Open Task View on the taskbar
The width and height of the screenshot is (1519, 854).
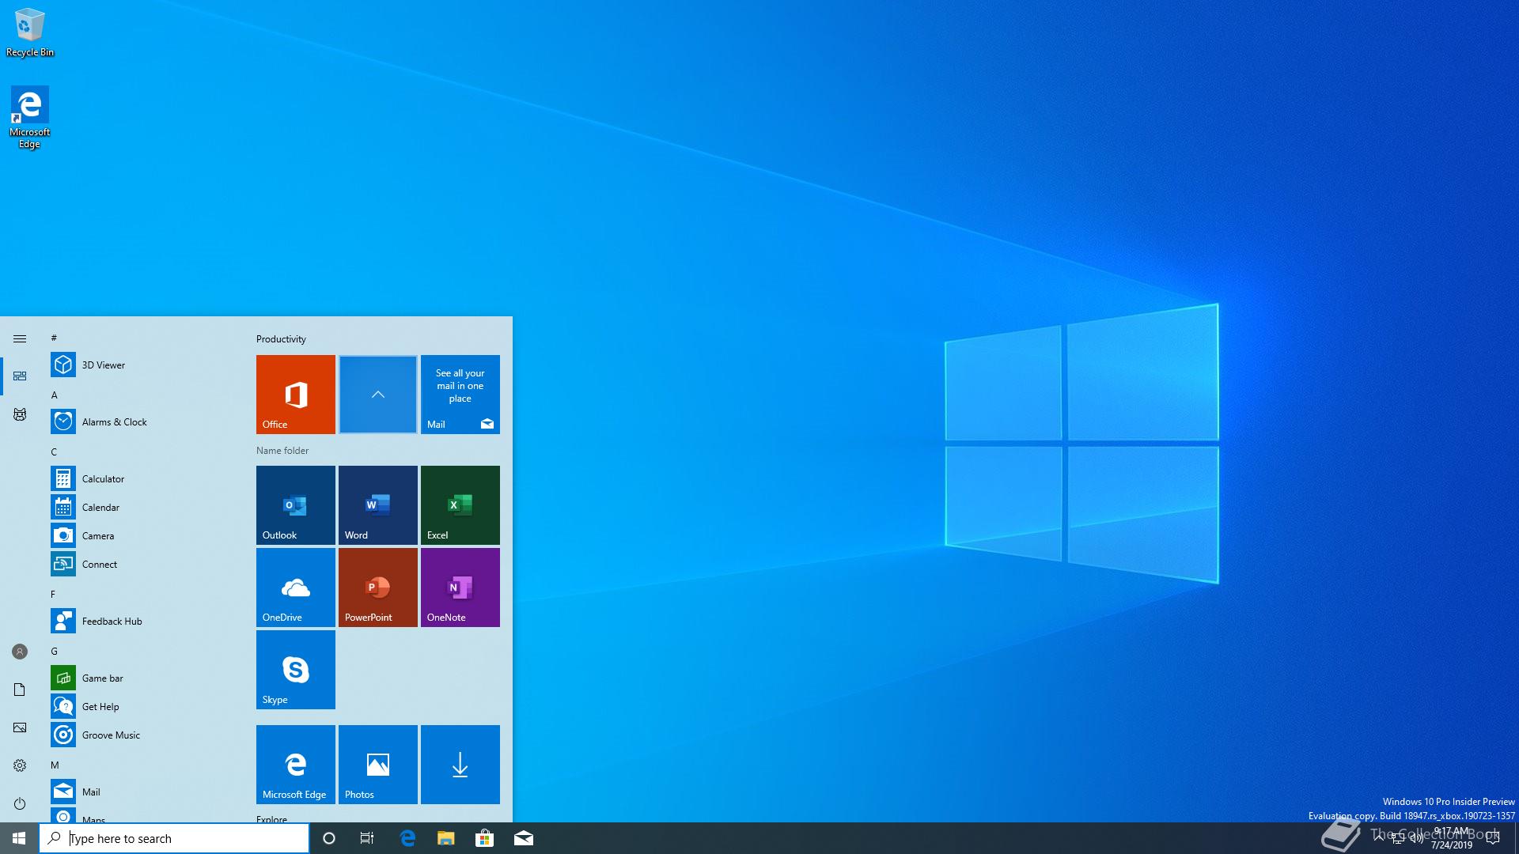[367, 838]
